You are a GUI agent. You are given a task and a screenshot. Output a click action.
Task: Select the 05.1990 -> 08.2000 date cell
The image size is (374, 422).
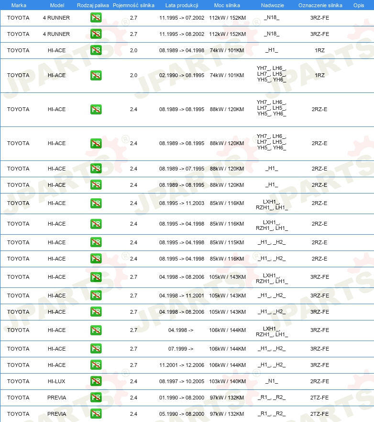182,414
